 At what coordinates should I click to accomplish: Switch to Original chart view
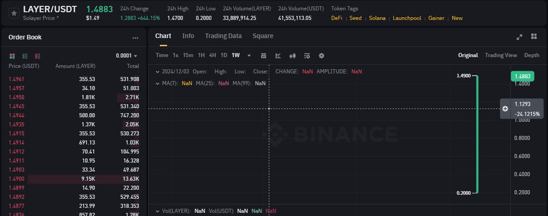(468, 55)
